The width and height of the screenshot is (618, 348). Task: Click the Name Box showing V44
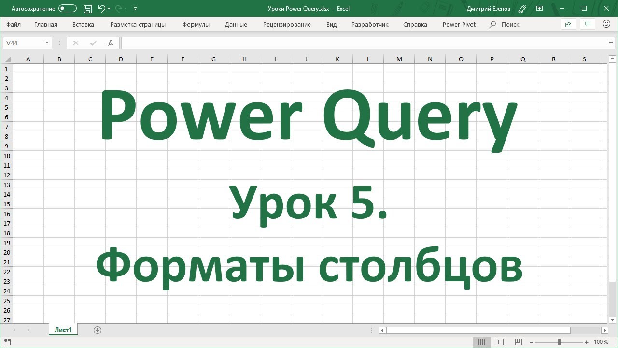point(23,43)
